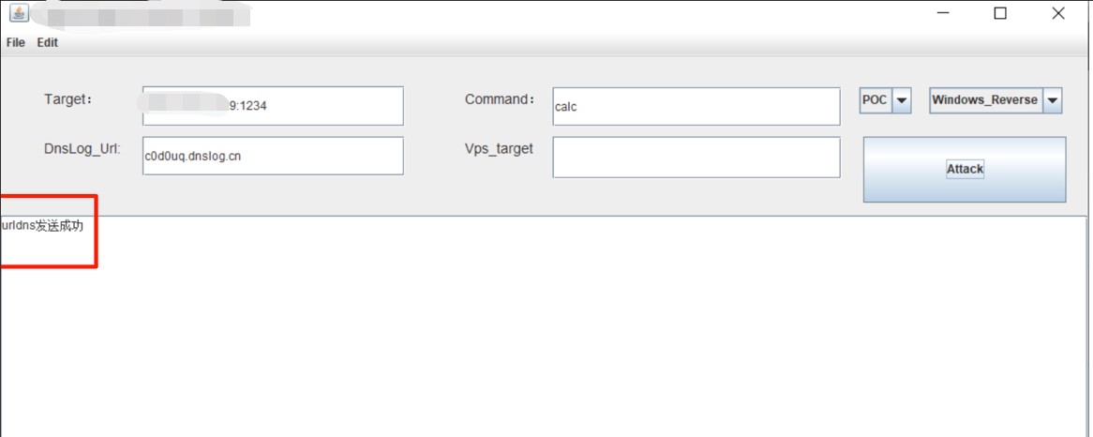Close the application window

click(x=1058, y=13)
